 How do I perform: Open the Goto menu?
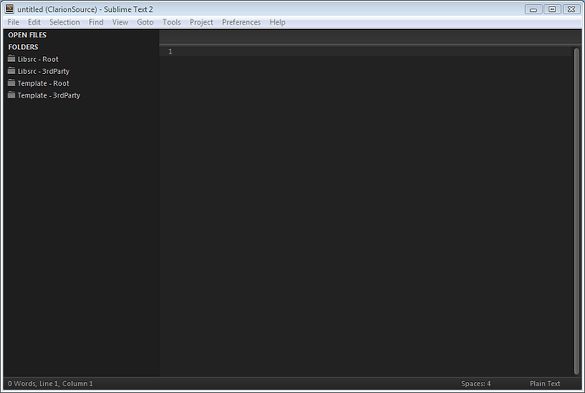pyautogui.click(x=145, y=22)
